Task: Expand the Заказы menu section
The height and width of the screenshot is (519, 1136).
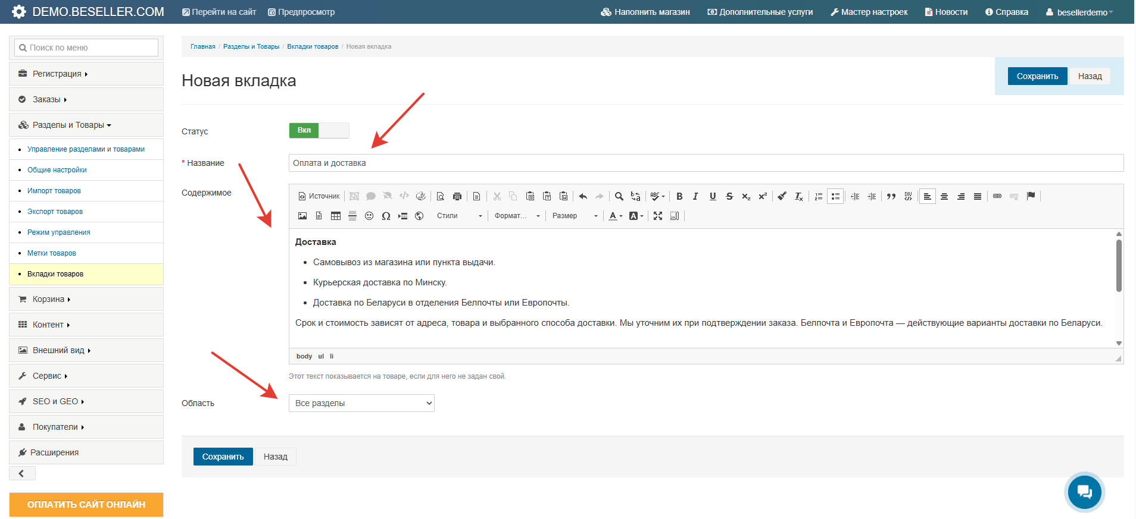Action: (86, 99)
